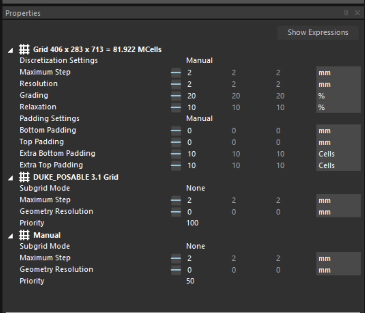Select the Grading row label
Screen dimensions: 365x313
[x=34, y=95]
